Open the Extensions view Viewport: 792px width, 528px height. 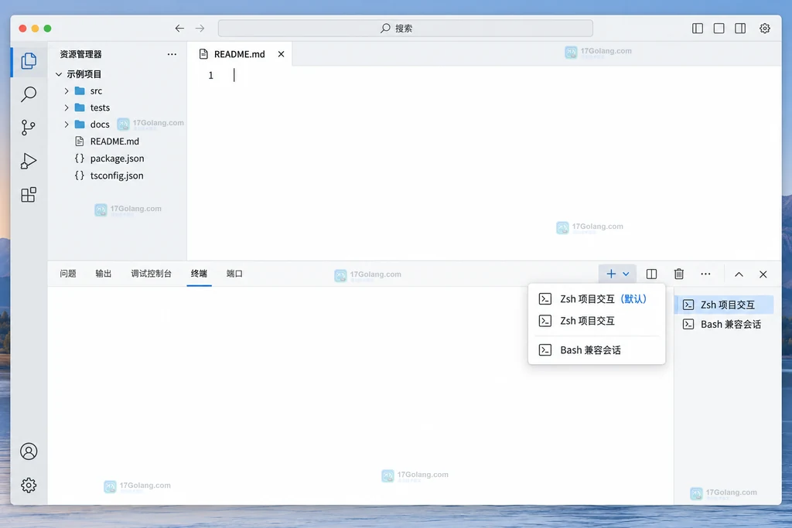coord(29,195)
